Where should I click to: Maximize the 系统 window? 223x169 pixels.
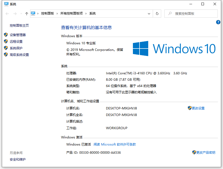tap(203, 4)
